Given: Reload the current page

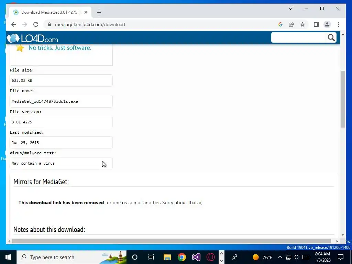Looking at the screenshot, I should (36, 24).
